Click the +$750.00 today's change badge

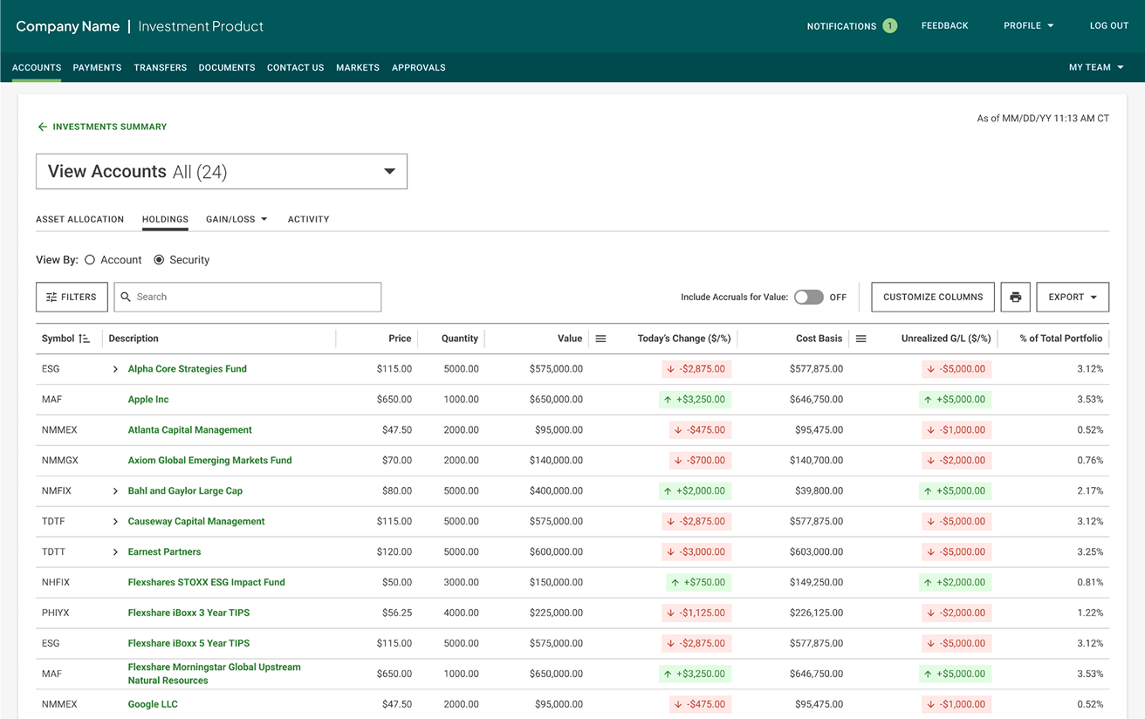click(x=698, y=583)
